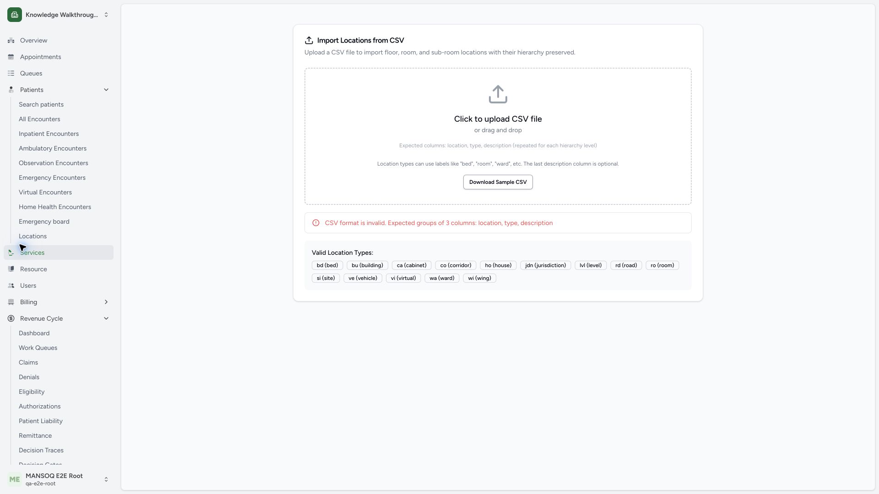This screenshot has width=879, height=494.
Task: Click the Services sidebar icon
Action: [11, 252]
